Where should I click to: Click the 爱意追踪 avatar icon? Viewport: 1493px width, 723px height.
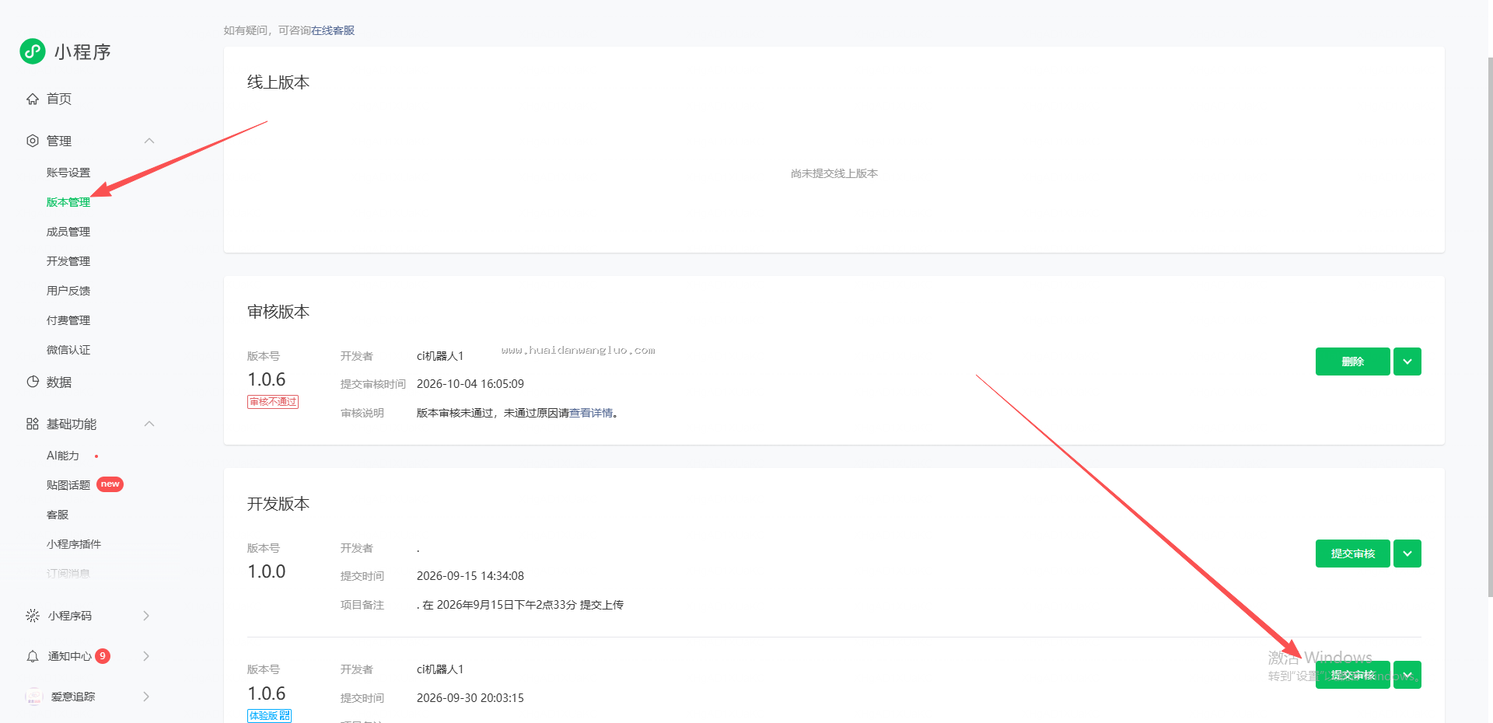(x=33, y=697)
